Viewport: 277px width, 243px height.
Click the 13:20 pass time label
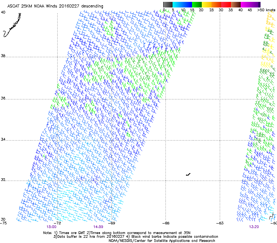point(254,227)
